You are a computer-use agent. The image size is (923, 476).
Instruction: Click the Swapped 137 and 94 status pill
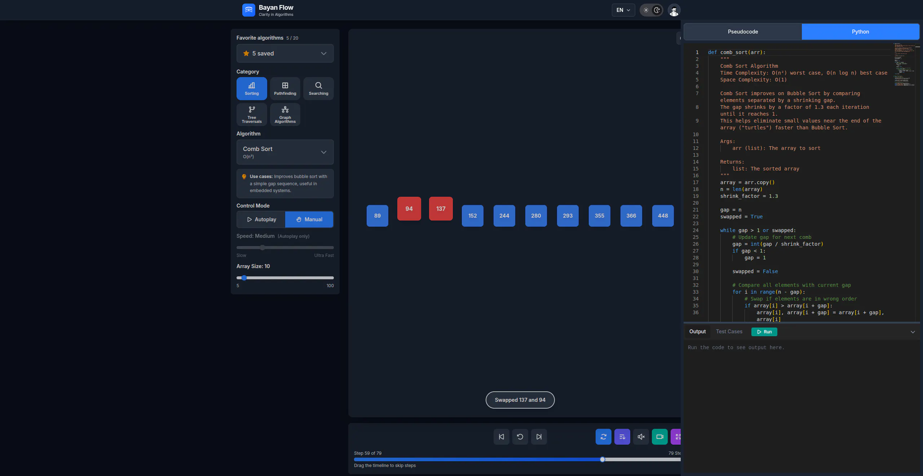click(520, 400)
